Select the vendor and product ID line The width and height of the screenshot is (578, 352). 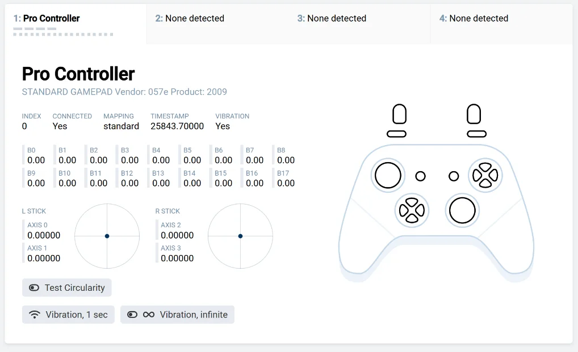click(124, 92)
